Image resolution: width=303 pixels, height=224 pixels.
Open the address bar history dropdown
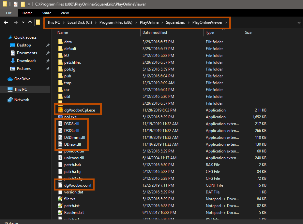tap(299, 23)
